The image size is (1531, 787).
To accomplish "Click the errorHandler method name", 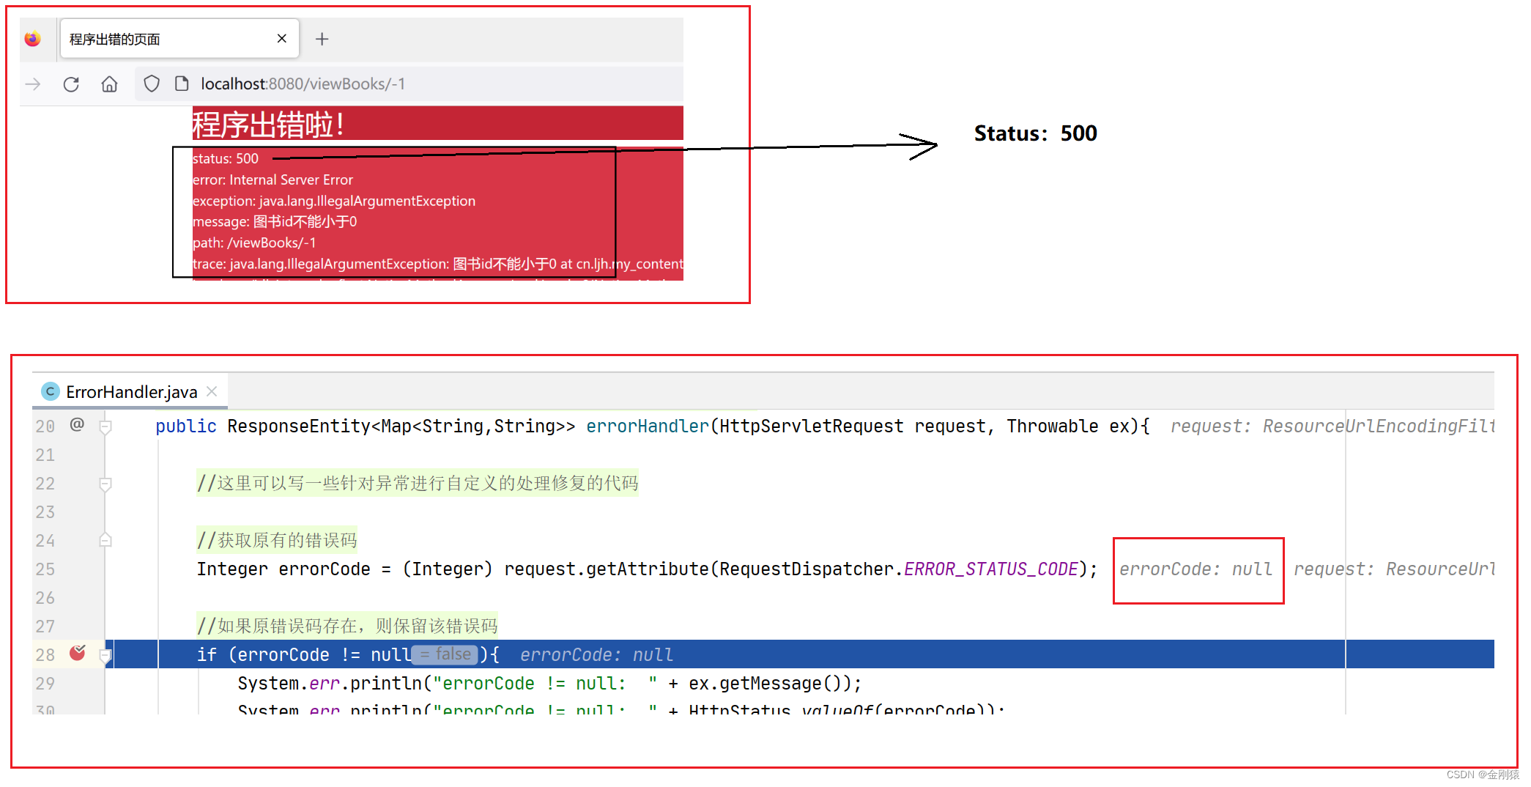I will coord(648,426).
